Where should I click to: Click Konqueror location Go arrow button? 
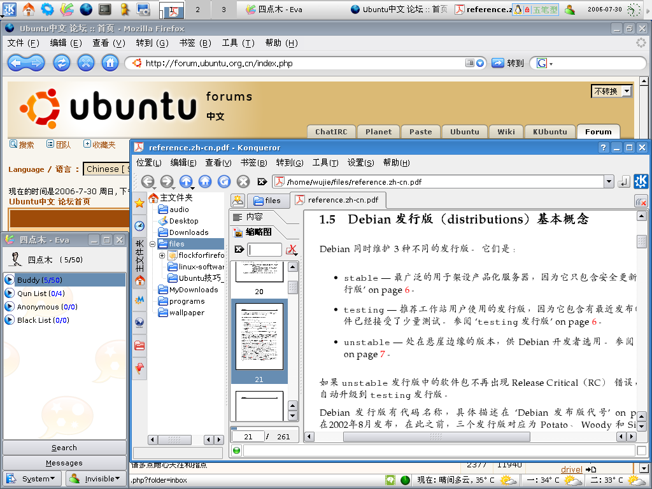tap(623, 181)
